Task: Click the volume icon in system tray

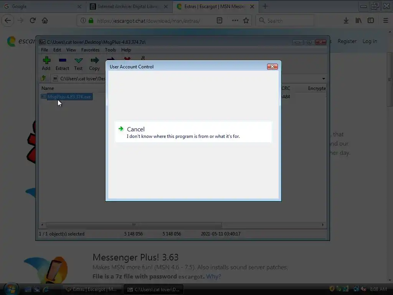Action: click(364, 289)
